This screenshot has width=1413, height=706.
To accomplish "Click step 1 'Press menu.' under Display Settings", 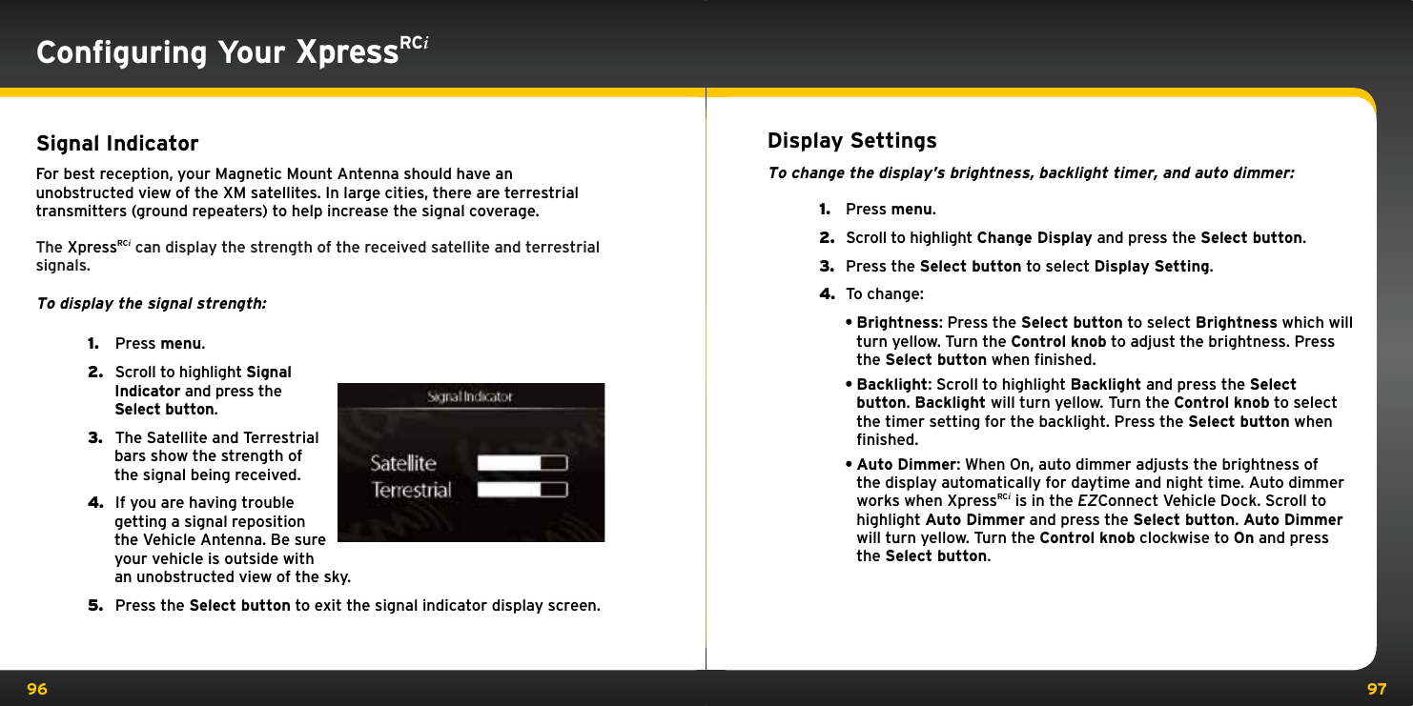I will [877, 210].
